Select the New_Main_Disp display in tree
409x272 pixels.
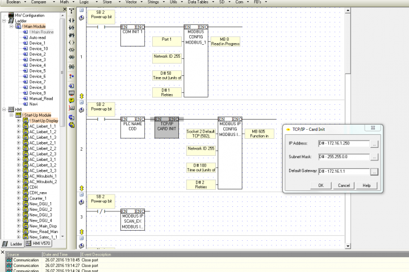click(43, 226)
